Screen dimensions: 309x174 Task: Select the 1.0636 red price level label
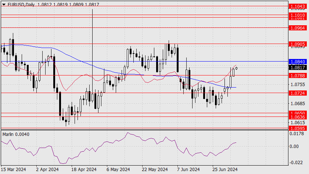298,117
